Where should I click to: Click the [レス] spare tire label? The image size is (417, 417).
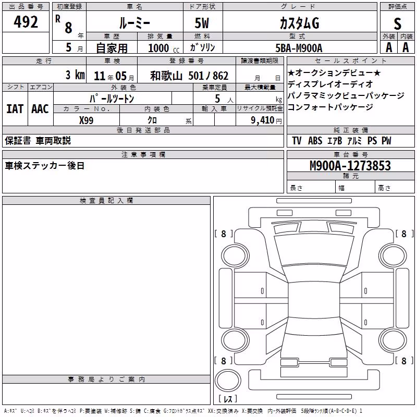[228, 399]
